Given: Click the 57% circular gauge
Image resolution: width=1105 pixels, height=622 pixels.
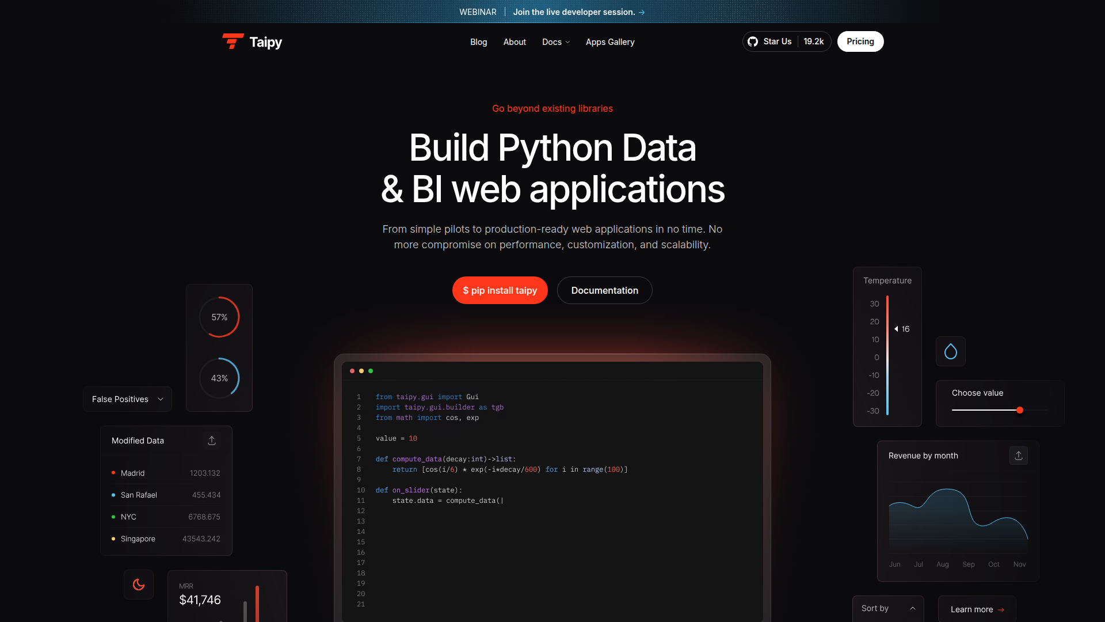Looking at the screenshot, I should click(219, 317).
